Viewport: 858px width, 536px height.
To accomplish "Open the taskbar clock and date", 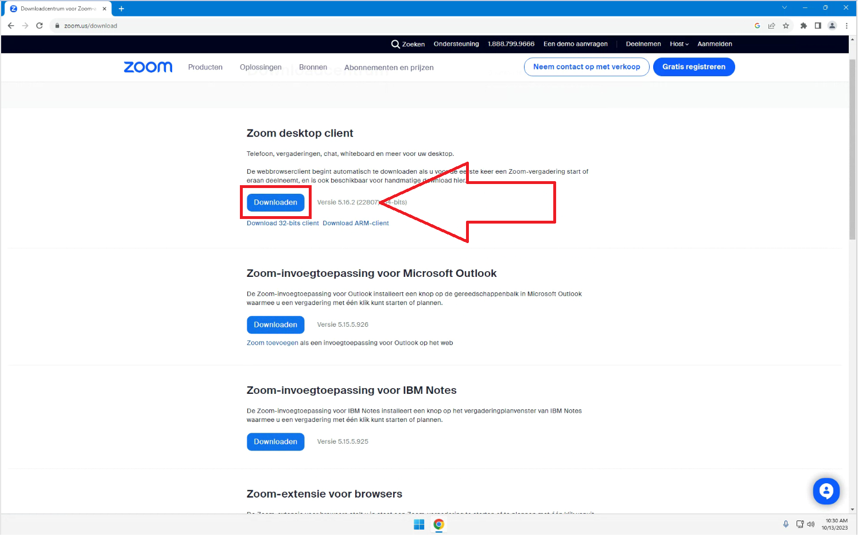I will [835, 525].
